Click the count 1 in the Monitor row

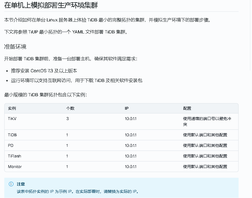[67, 167]
